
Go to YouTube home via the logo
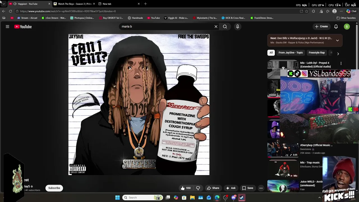click(23, 27)
